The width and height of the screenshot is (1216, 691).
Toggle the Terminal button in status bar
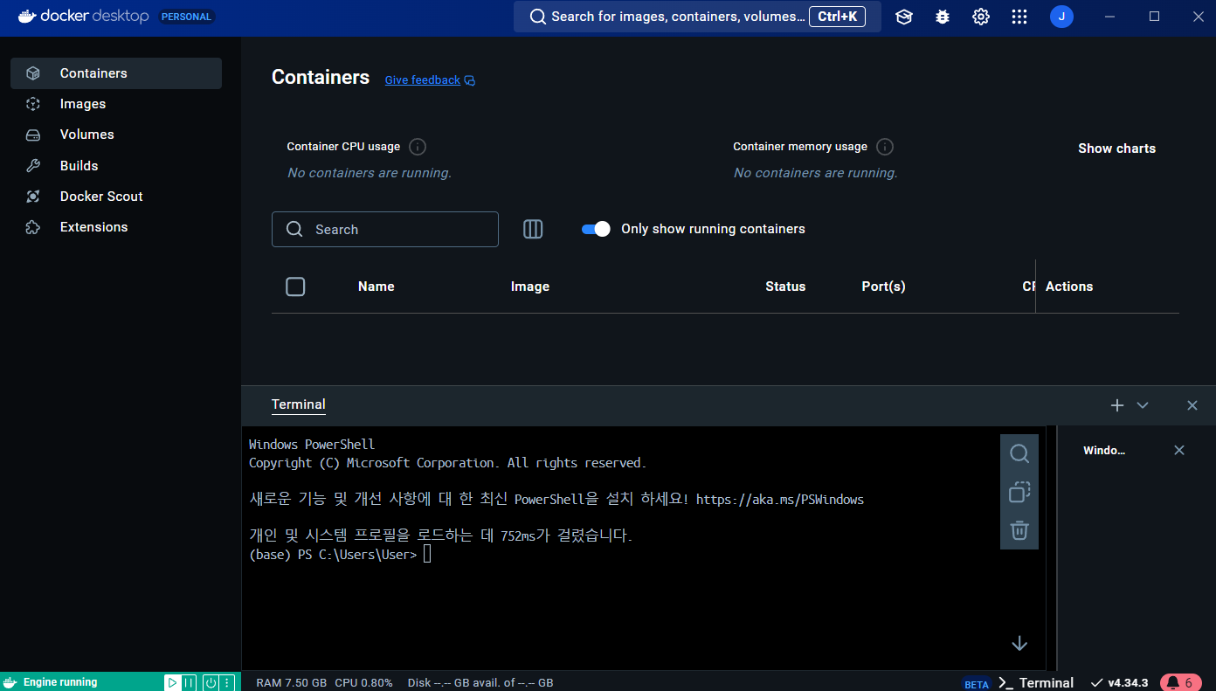(1036, 683)
